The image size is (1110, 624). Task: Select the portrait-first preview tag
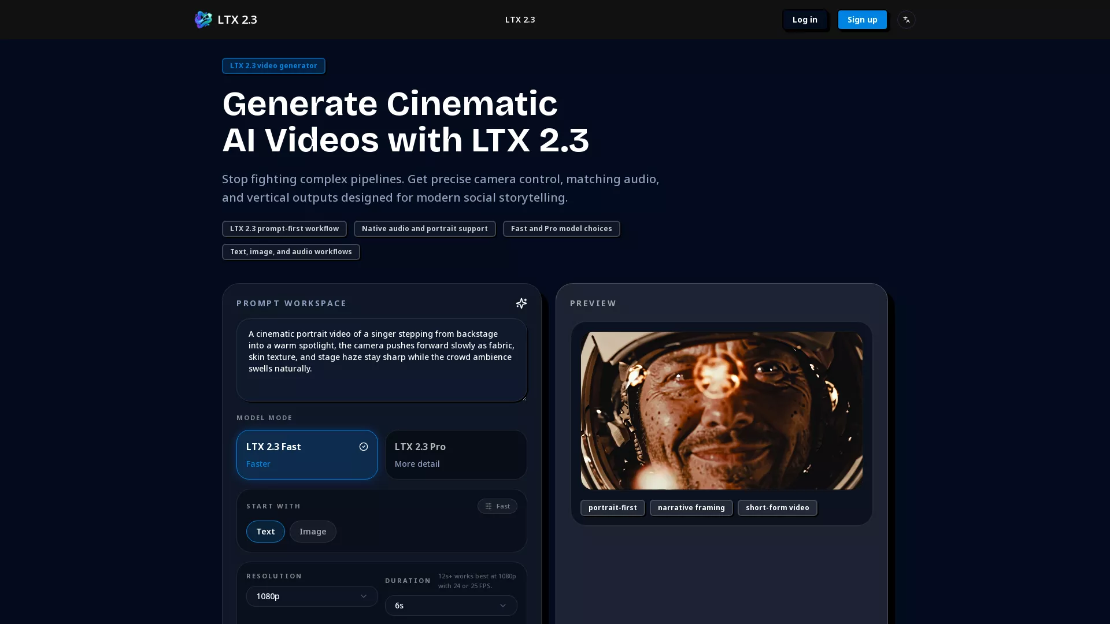tap(612, 507)
